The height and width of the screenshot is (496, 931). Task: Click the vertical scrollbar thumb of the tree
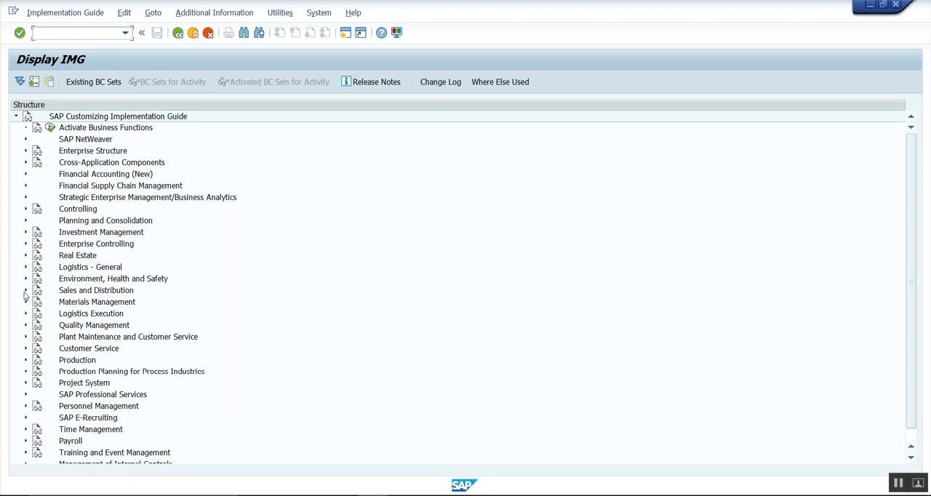[911, 281]
